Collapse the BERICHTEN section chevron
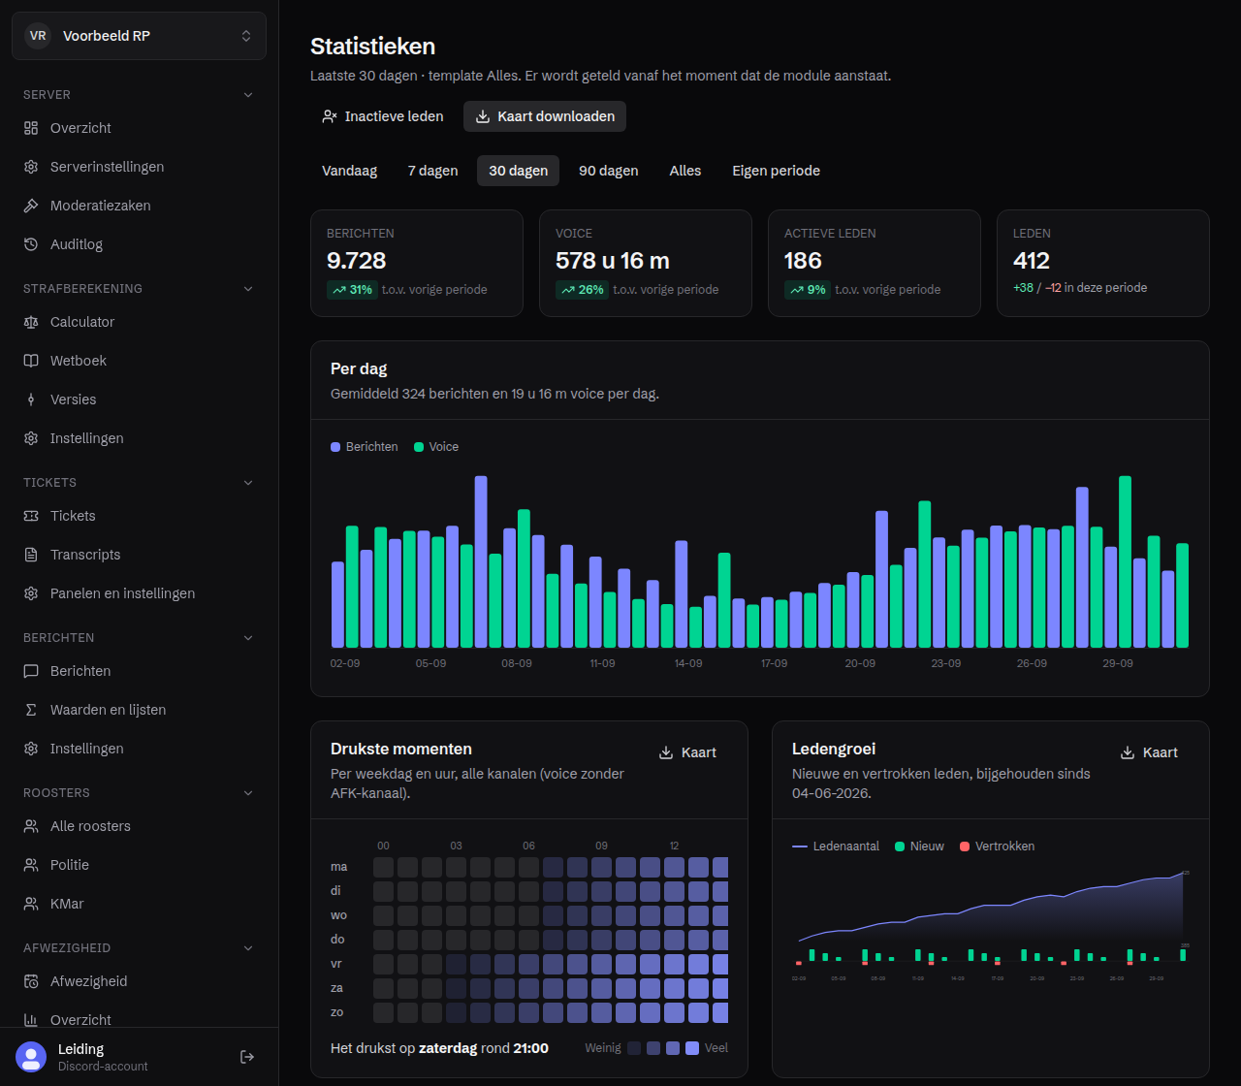 pyautogui.click(x=248, y=638)
